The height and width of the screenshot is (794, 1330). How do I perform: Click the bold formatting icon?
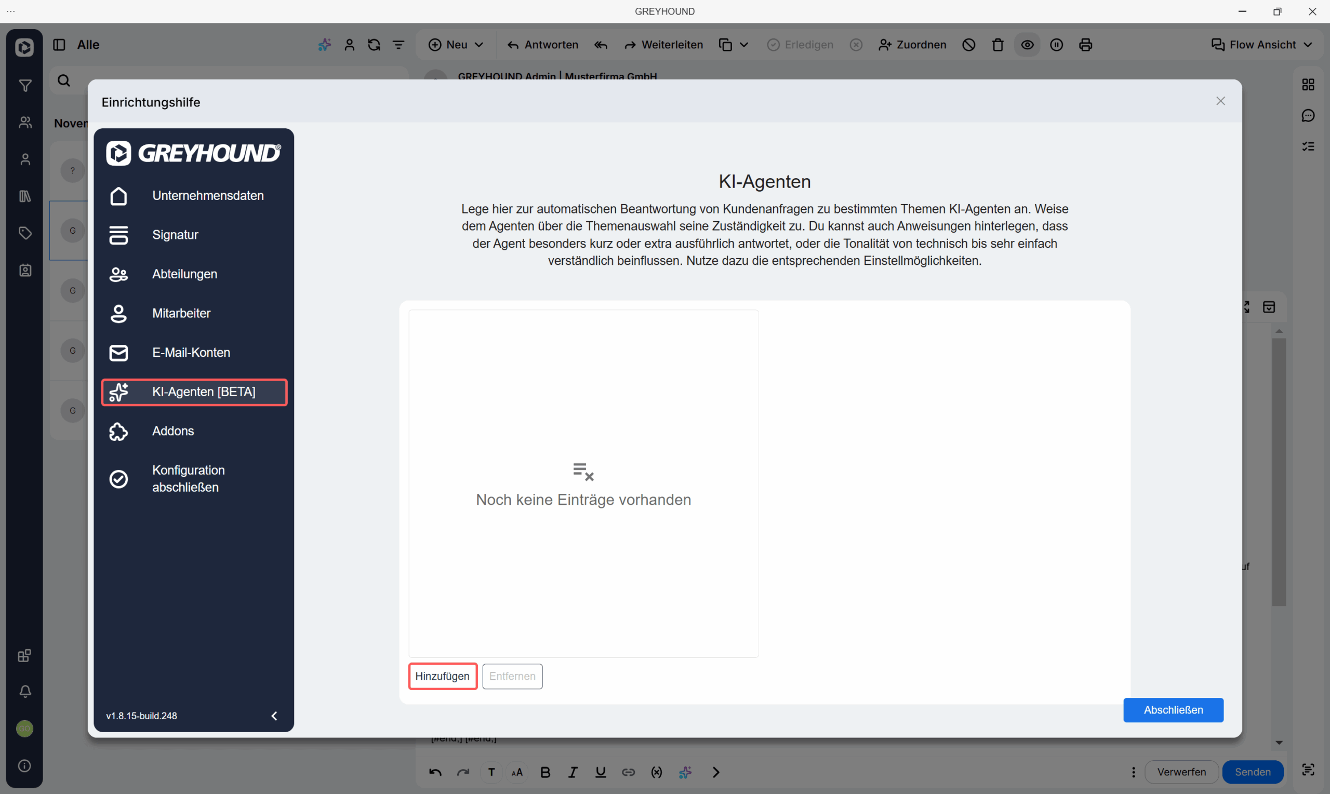pos(546,772)
